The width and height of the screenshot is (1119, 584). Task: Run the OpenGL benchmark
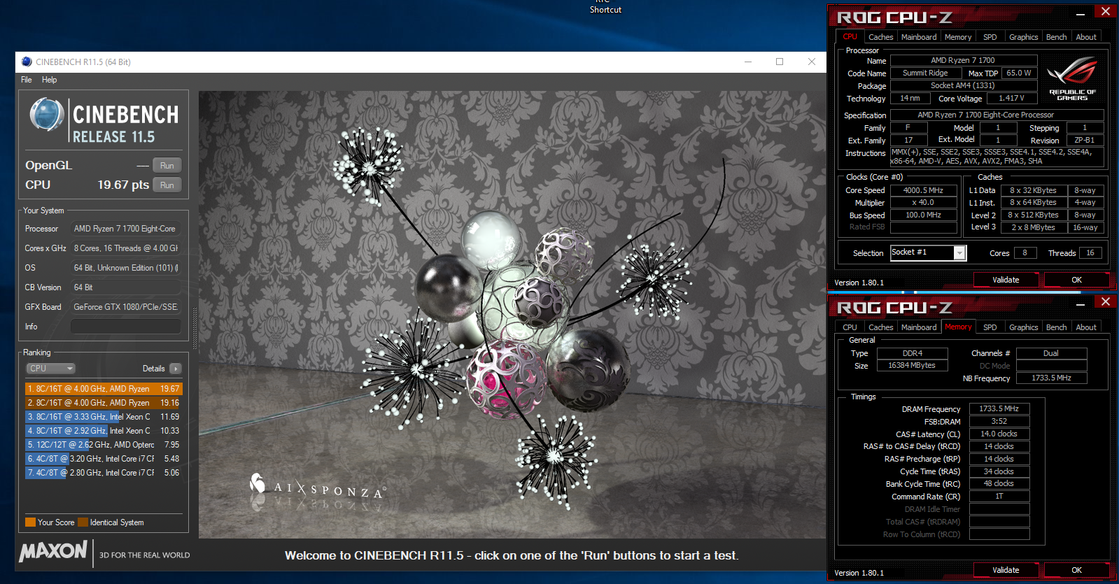tap(167, 166)
